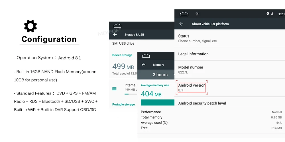Screen dimensions: 285x142
Task: Open Status phone number, signal entry
Action: [230, 38]
